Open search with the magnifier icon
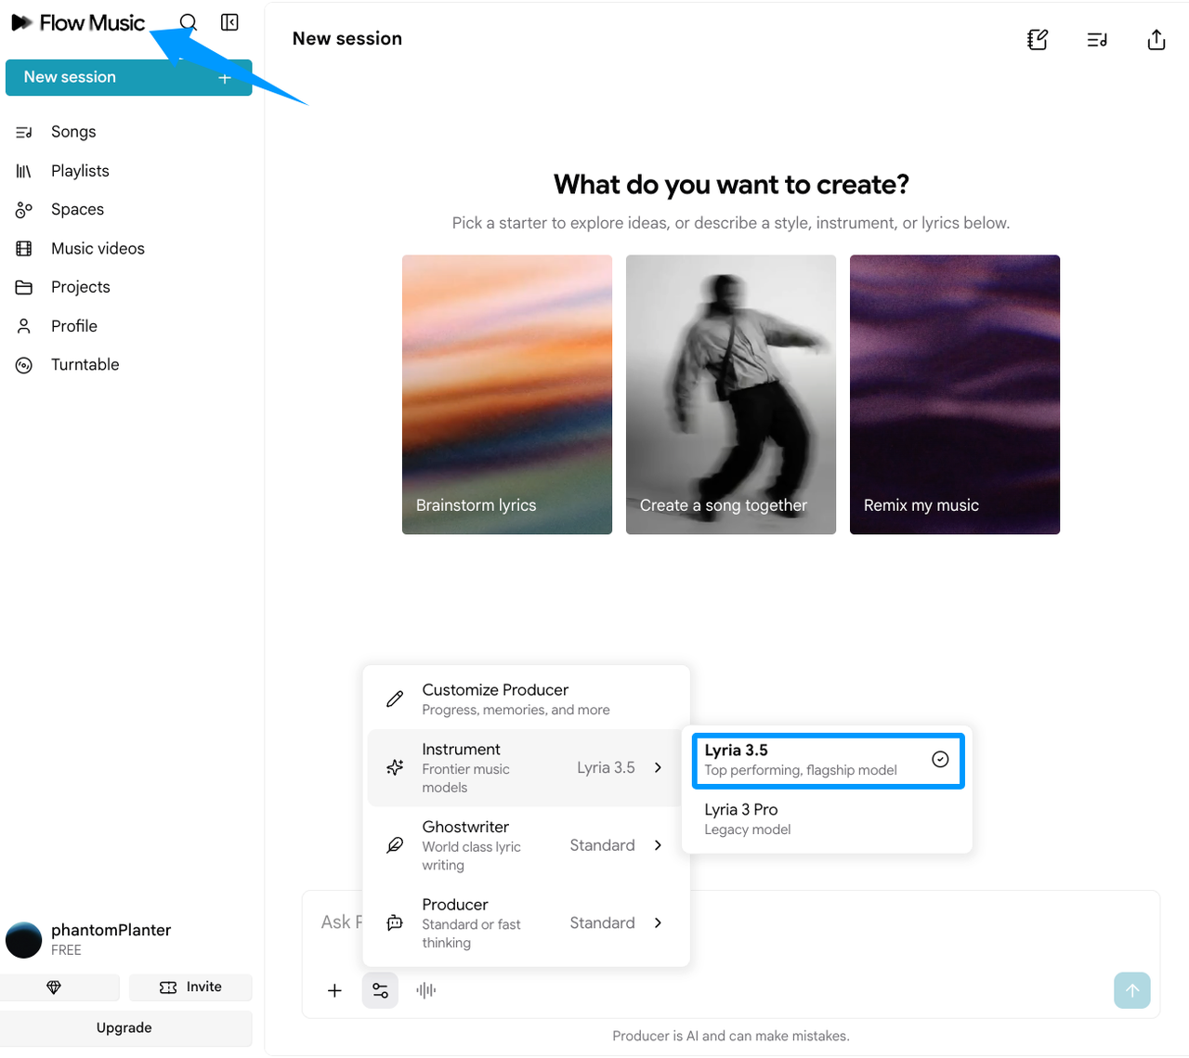 (x=189, y=22)
